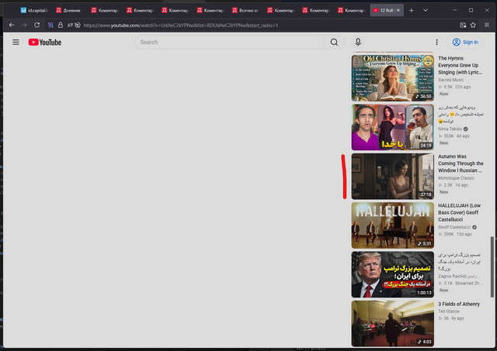This screenshot has width=497, height=351.
Task: Open the YouTube hamburger guide menu
Action: [16, 42]
